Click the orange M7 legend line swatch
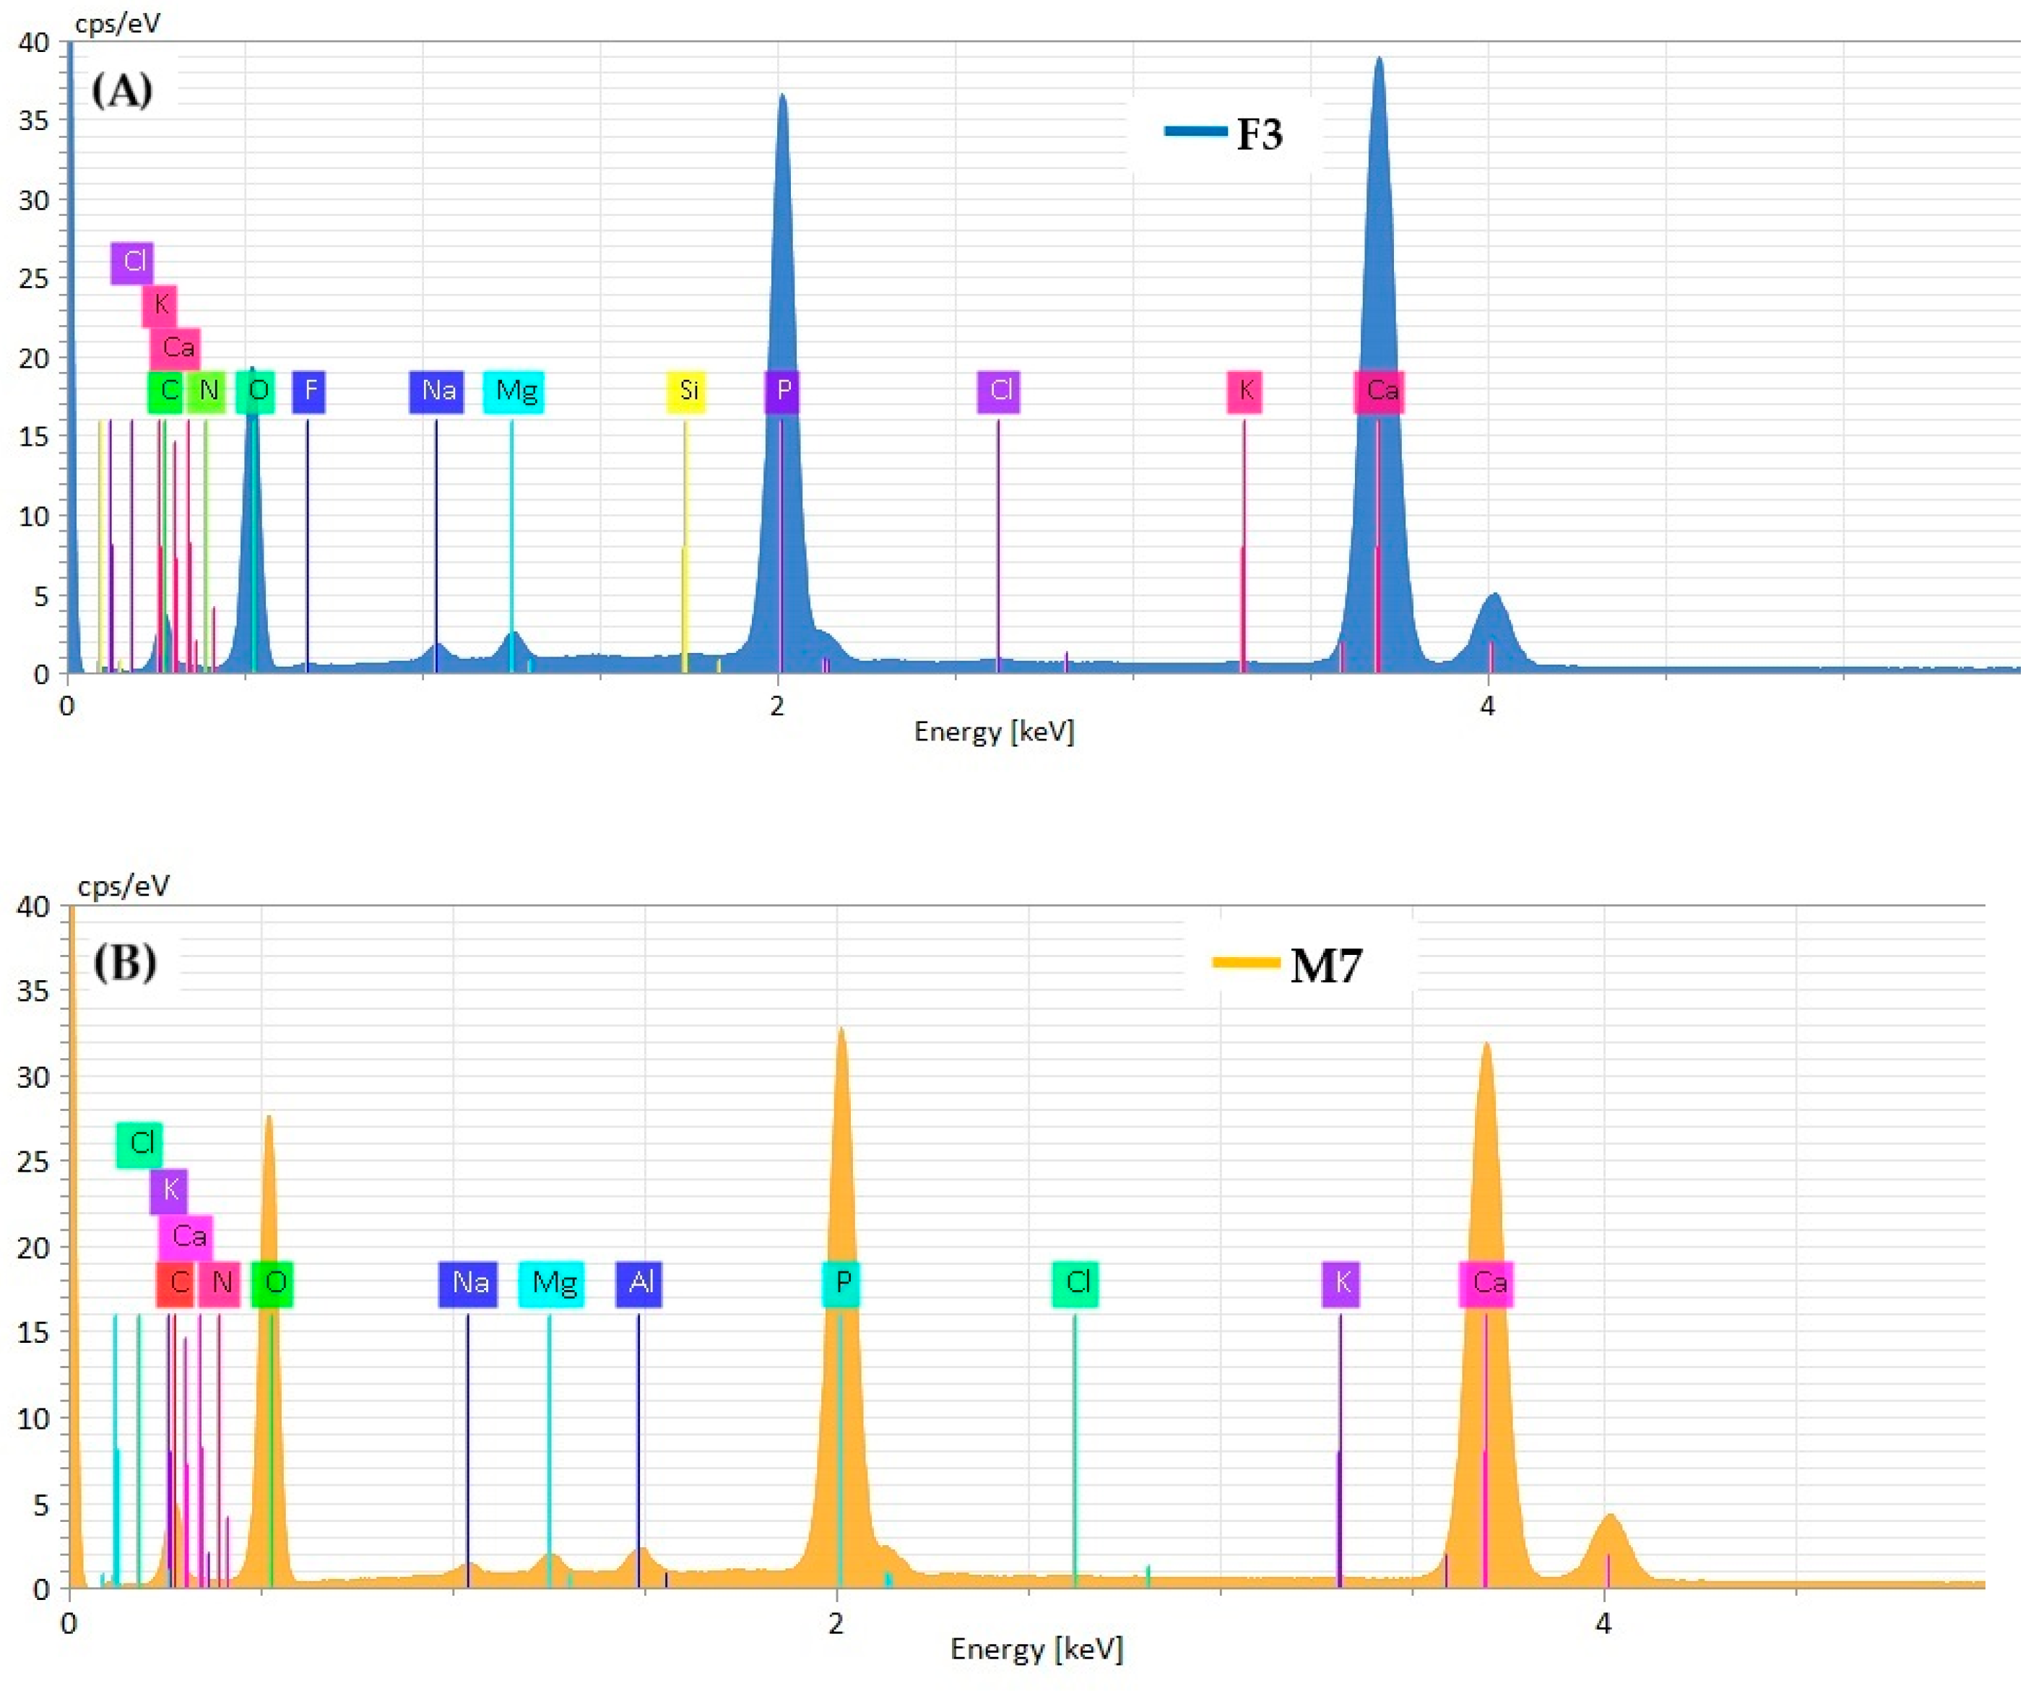Screen dimensions: 2044x1691 tap(1245, 962)
